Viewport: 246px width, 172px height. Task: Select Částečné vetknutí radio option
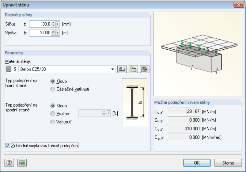pyautogui.click(x=53, y=89)
